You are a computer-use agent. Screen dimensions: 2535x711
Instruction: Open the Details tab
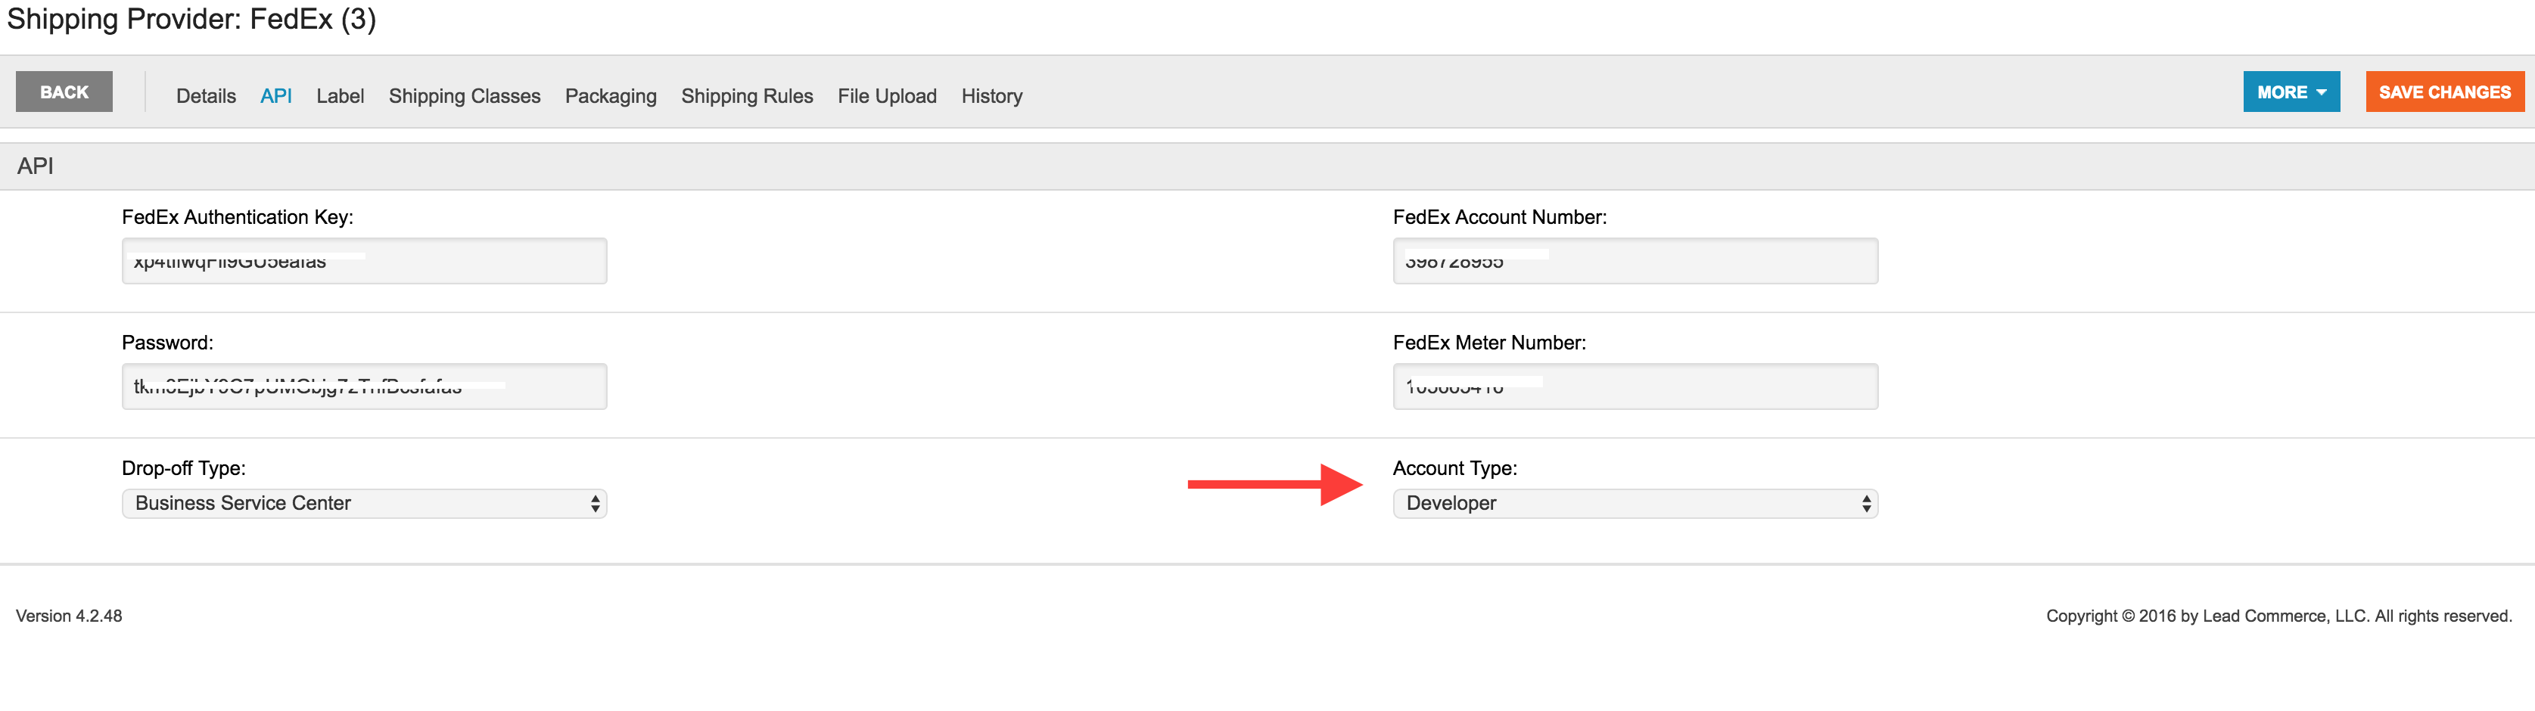206,95
